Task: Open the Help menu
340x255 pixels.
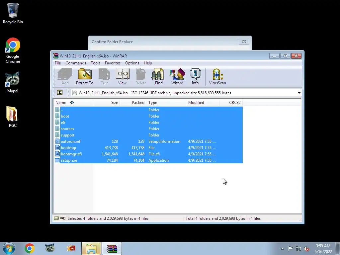Action: pos(148,63)
